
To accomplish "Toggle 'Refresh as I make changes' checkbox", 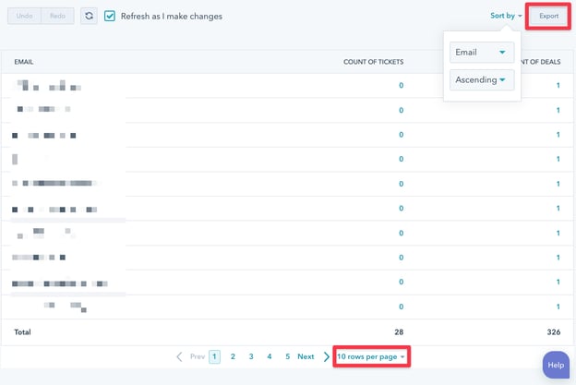I will pyautogui.click(x=111, y=16).
